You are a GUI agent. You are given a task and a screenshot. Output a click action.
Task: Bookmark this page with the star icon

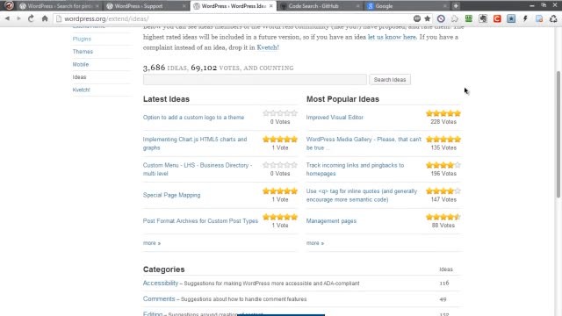point(428,18)
